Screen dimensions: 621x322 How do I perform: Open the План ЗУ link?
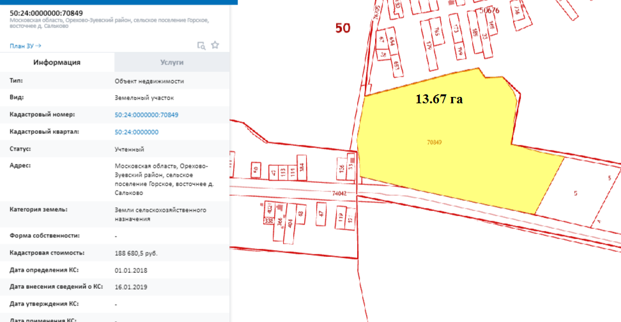pos(26,46)
